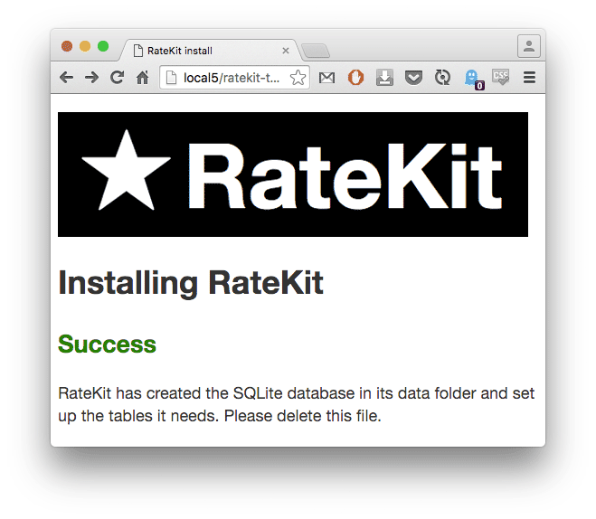596x519 pixels.
Task: Click the browser back arrow
Action: [x=66, y=78]
